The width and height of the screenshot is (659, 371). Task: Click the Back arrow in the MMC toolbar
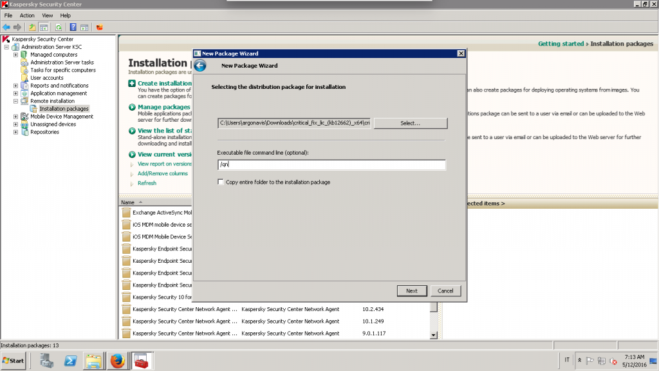[6, 27]
